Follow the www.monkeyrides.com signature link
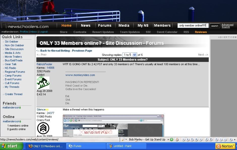 [80, 75]
